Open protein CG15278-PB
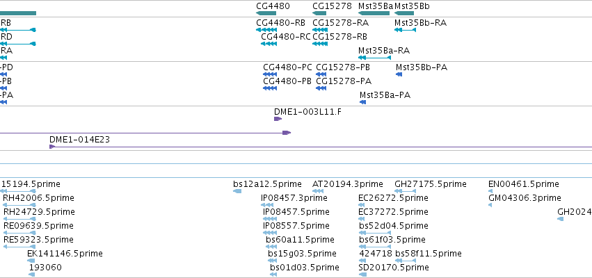 coord(343,67)
